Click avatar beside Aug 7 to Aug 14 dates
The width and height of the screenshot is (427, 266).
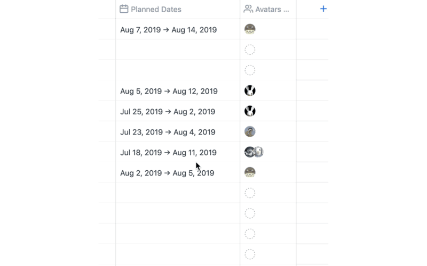tap(250, 29)
